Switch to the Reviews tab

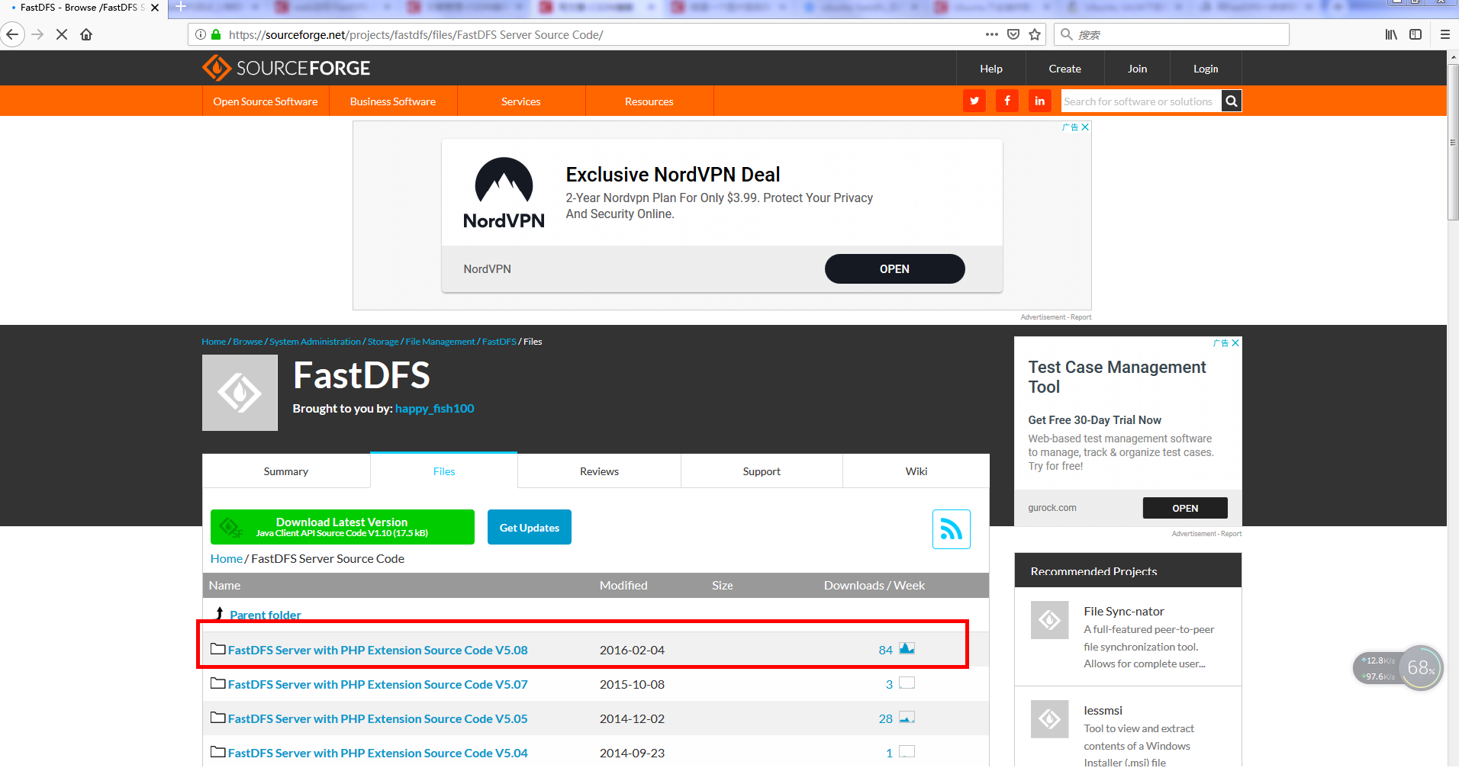click(599, 471)
